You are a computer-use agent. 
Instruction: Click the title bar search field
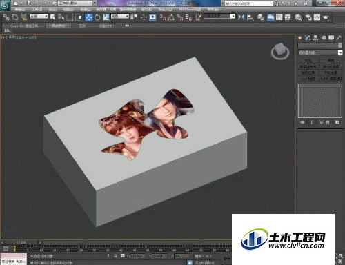click(248, 3)
